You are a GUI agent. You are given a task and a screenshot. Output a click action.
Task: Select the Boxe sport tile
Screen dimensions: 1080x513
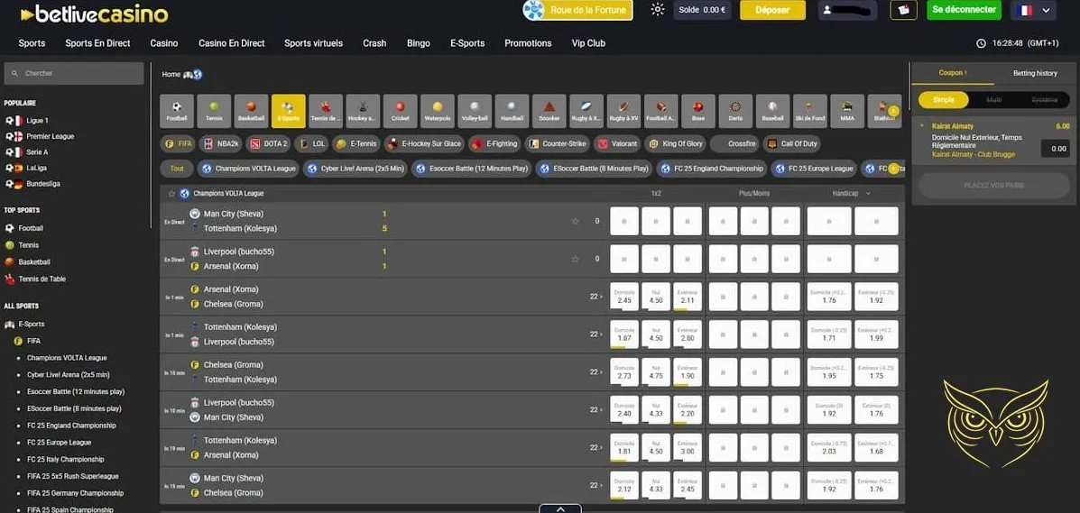[x=697, y=111]
